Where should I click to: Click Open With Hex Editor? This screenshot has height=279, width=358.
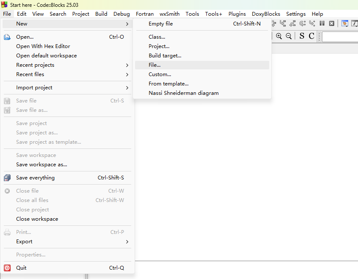(x=43, y=46)
